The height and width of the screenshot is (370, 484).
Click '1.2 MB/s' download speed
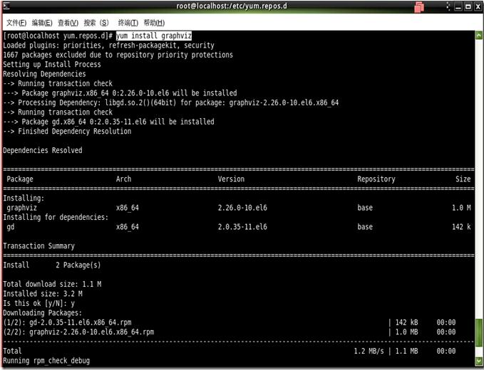click(369, 351)
